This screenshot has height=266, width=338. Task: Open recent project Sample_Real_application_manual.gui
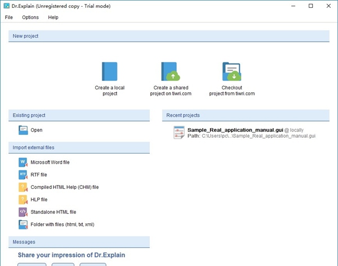pos(235,130)
